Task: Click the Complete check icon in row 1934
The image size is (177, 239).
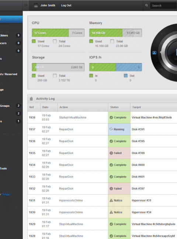Action: [x=111, y=165]
